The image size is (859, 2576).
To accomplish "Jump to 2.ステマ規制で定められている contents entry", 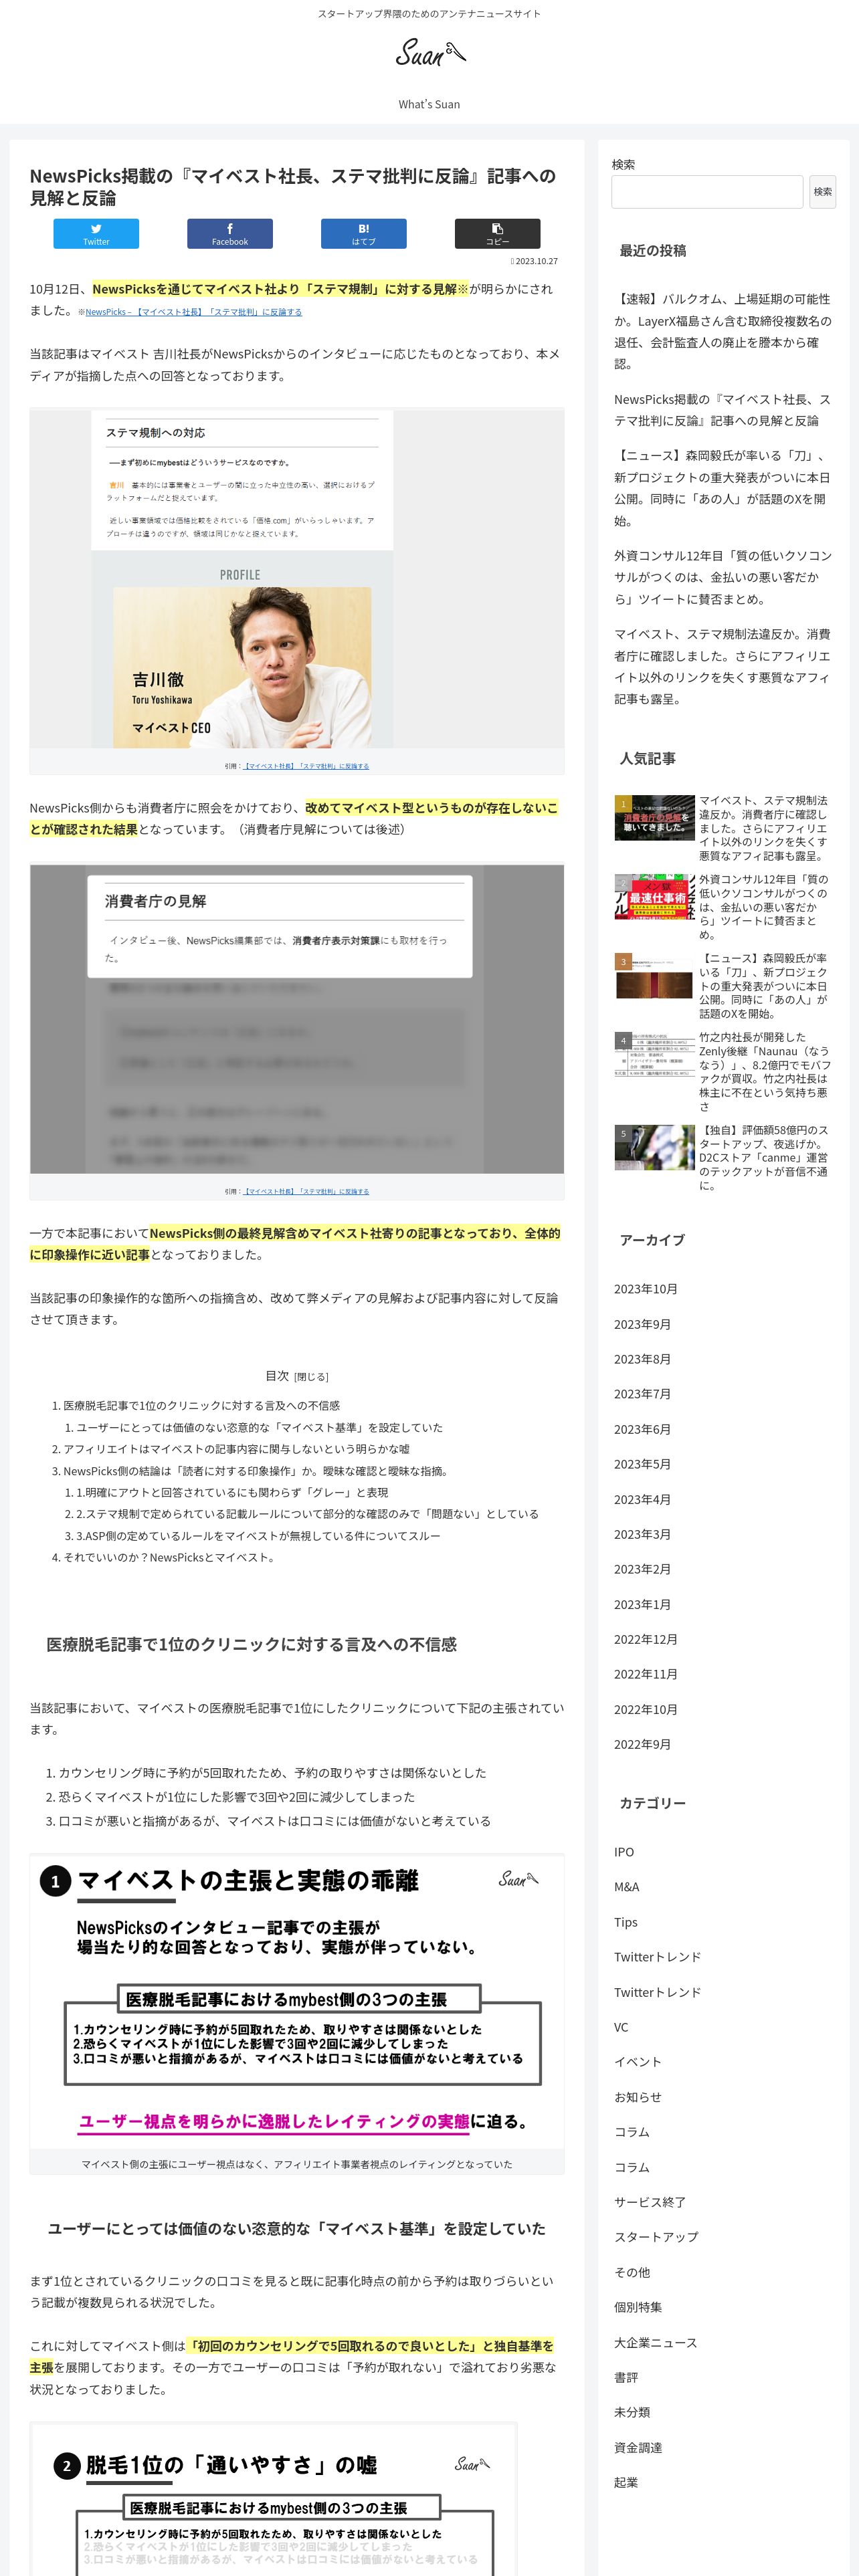I will click(307, 1514).
